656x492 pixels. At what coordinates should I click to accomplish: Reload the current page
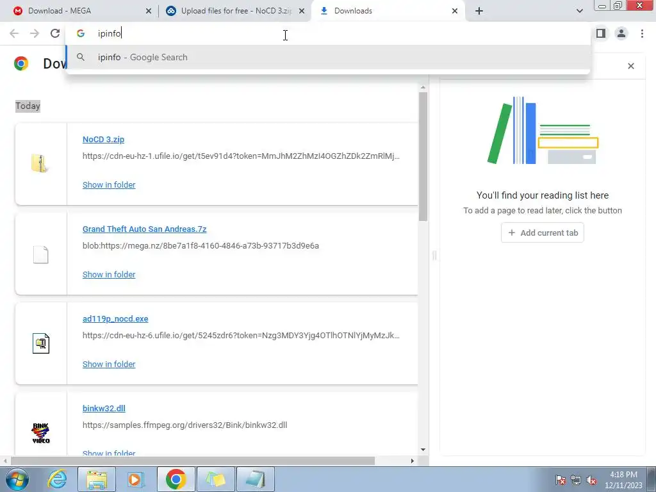coord(55,33)
